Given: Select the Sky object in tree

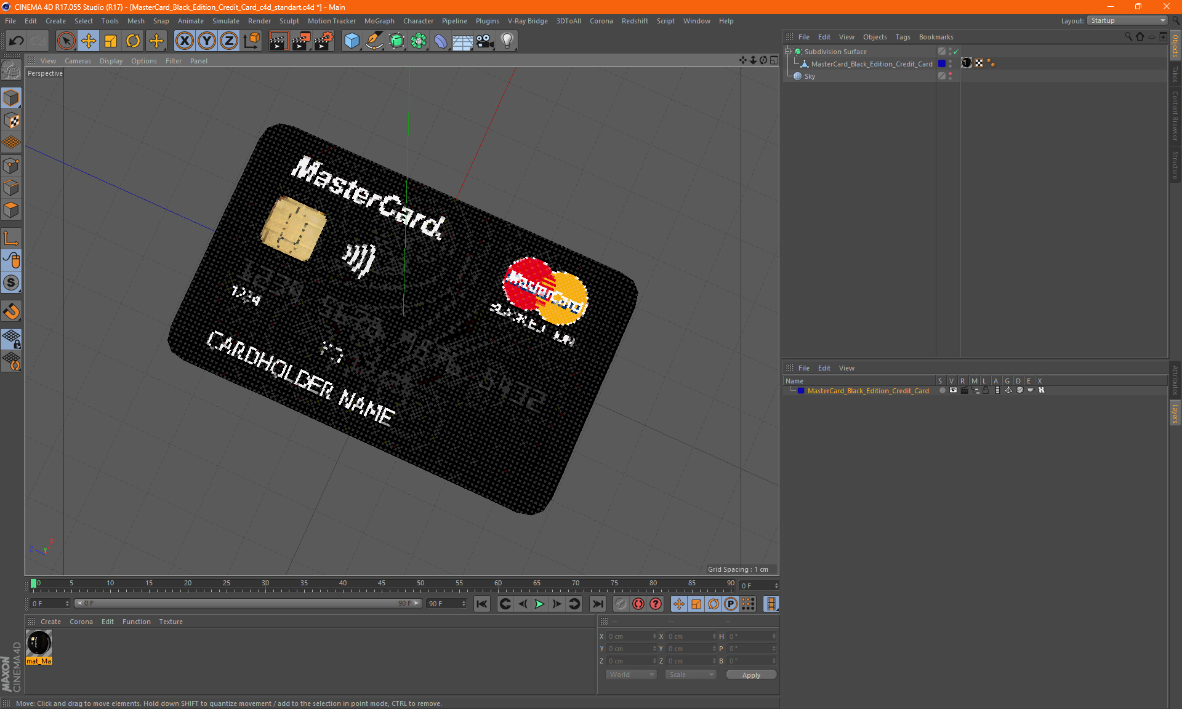Looking at the screenshot, I should click(810, 76).
